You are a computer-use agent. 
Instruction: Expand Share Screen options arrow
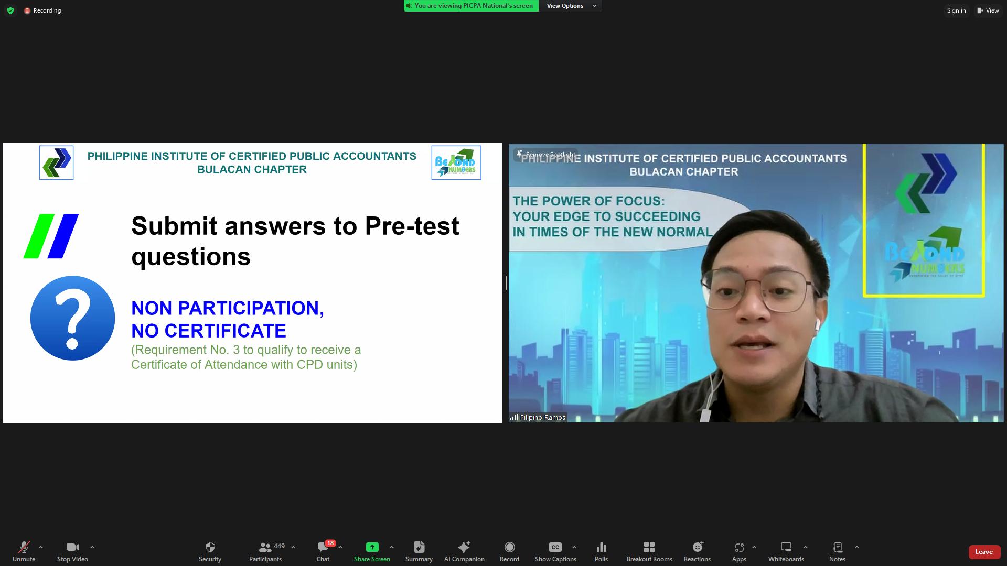pos(392,547)
